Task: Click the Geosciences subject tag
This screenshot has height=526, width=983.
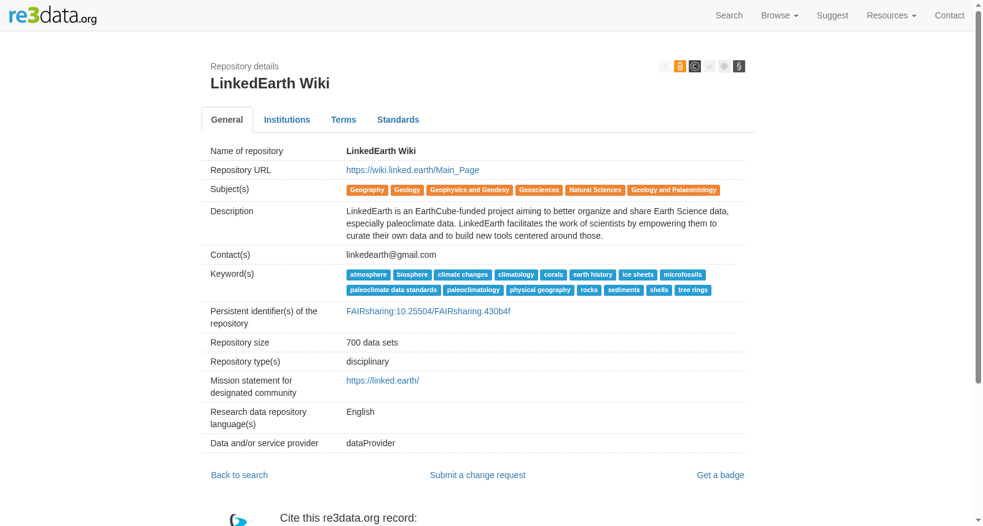Action: click(x=539, y=190)
